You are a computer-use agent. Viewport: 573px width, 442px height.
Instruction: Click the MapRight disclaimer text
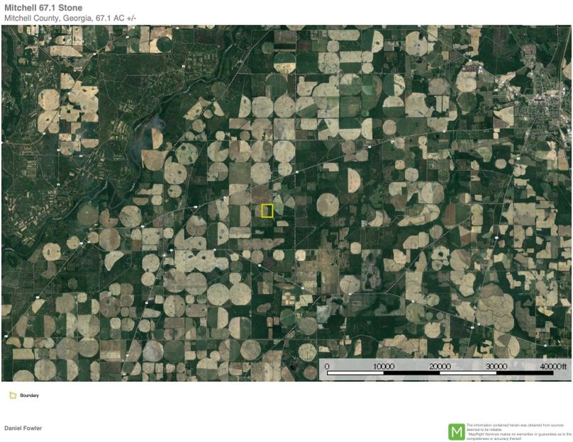pyautogui.click(x=518, y=431)
